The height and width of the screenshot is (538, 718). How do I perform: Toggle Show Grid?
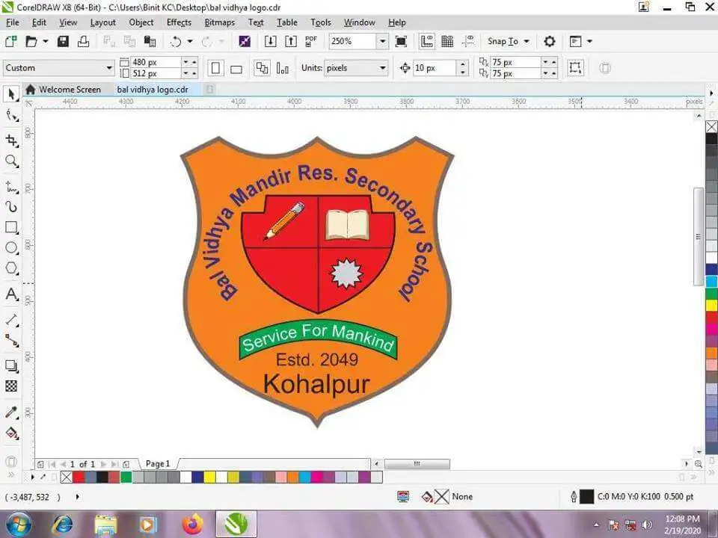tap(447, 42)
